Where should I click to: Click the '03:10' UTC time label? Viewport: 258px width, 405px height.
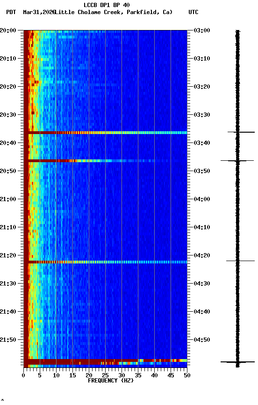click(202, 59)
